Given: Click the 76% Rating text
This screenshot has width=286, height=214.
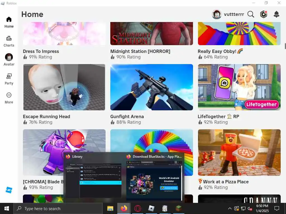Looking at the screenshot, I should tap(40, 122).
